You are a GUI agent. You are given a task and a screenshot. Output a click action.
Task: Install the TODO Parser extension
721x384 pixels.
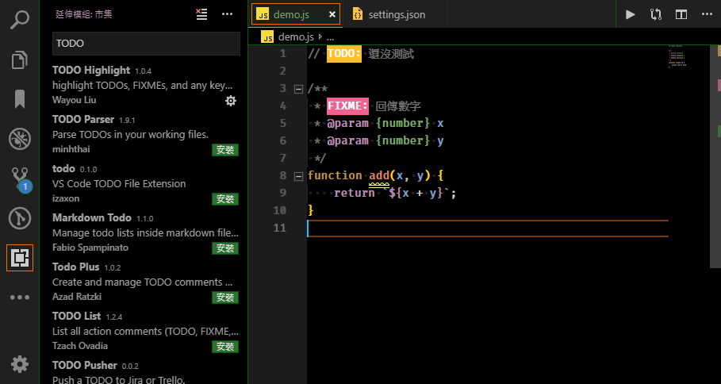pyautogui.click(x=225, y=150)
